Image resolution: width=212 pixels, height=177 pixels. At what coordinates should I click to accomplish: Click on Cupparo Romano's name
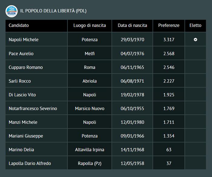(x=26, y=67)
